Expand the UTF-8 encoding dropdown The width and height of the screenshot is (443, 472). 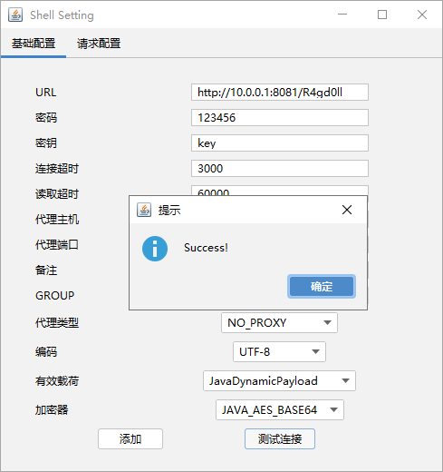(279, 352)
